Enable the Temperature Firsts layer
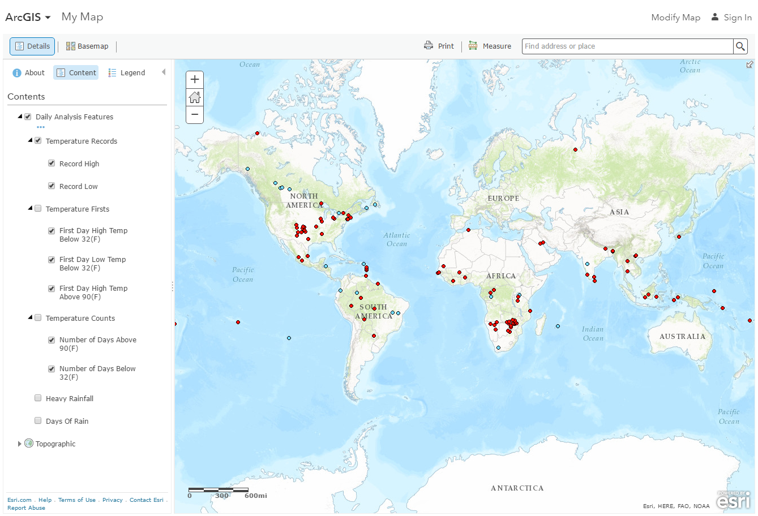 38,209
